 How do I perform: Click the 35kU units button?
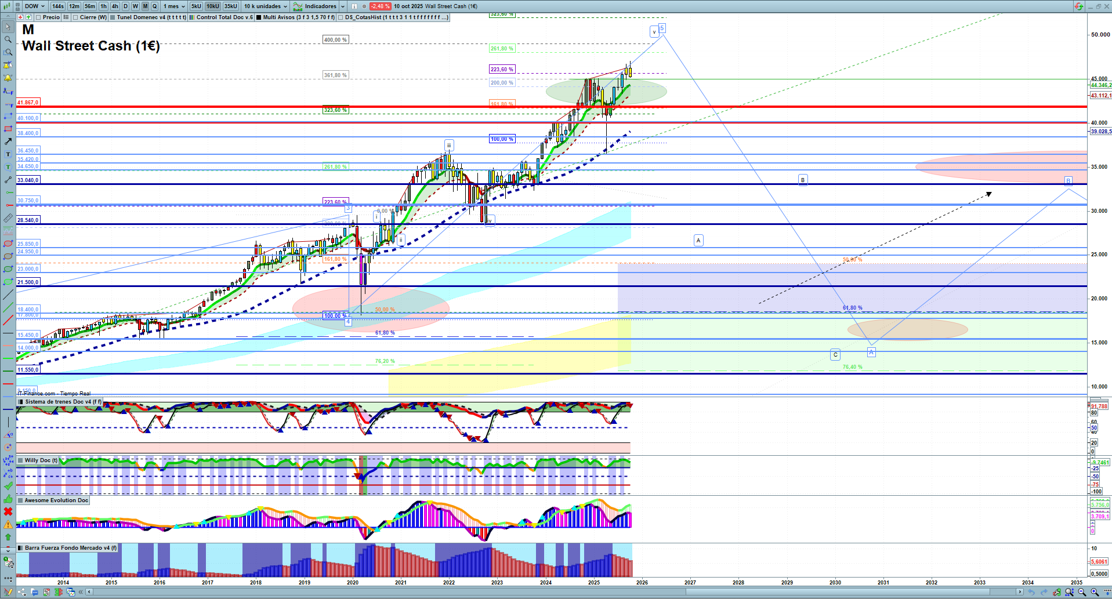(x=230, y=6)
